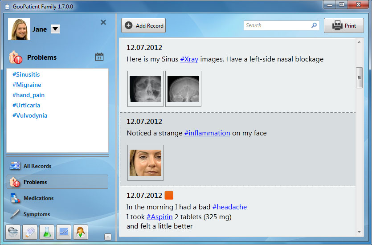Select #hand_pain problem tag
Viewport: 372px width, 245px height.
29,95
